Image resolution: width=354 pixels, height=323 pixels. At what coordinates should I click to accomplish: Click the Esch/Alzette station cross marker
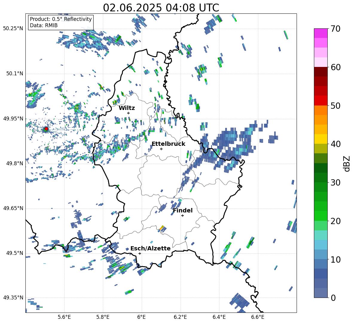[x=140, y=253]
